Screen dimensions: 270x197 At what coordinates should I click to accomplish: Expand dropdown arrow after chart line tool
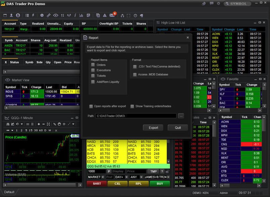pos(73,124)
